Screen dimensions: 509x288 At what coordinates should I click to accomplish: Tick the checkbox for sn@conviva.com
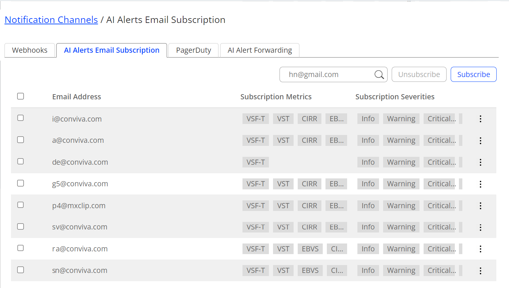click(x=21, y=270)
